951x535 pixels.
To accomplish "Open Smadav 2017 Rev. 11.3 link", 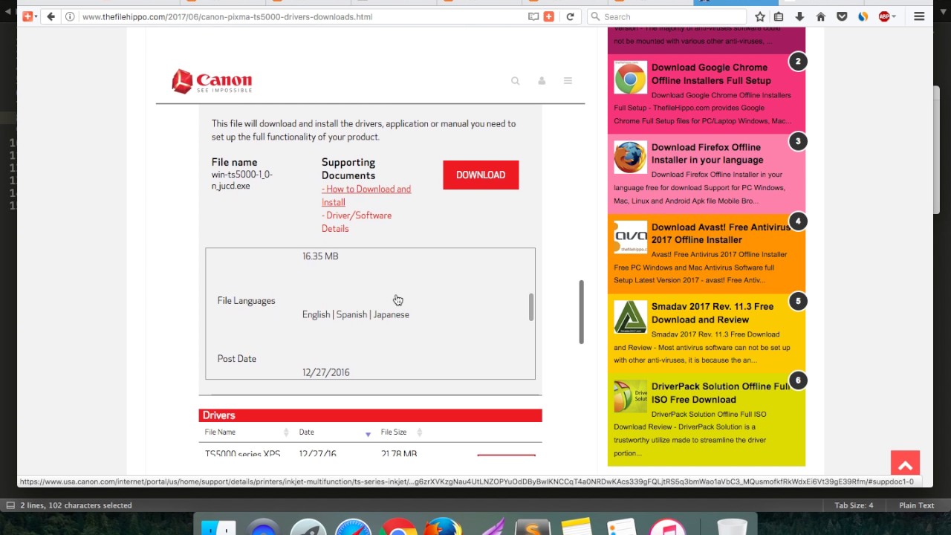I will coord(713,313).
